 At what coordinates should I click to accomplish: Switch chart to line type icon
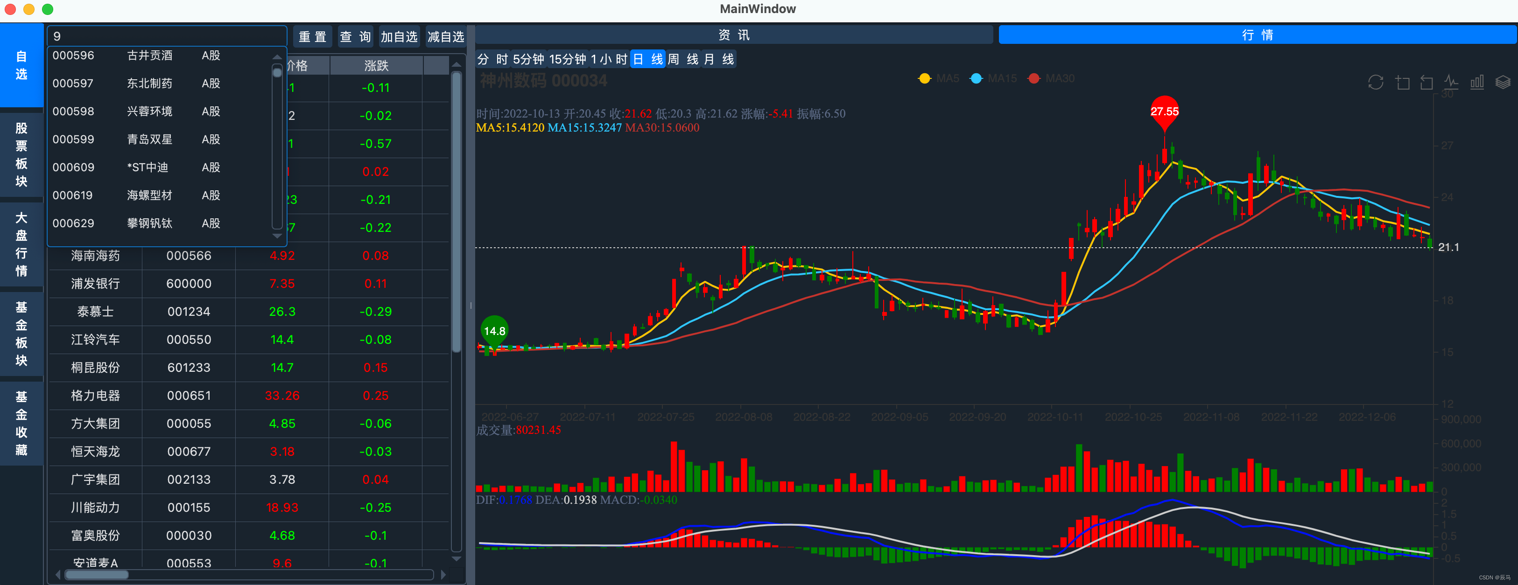click(1451, 83)
